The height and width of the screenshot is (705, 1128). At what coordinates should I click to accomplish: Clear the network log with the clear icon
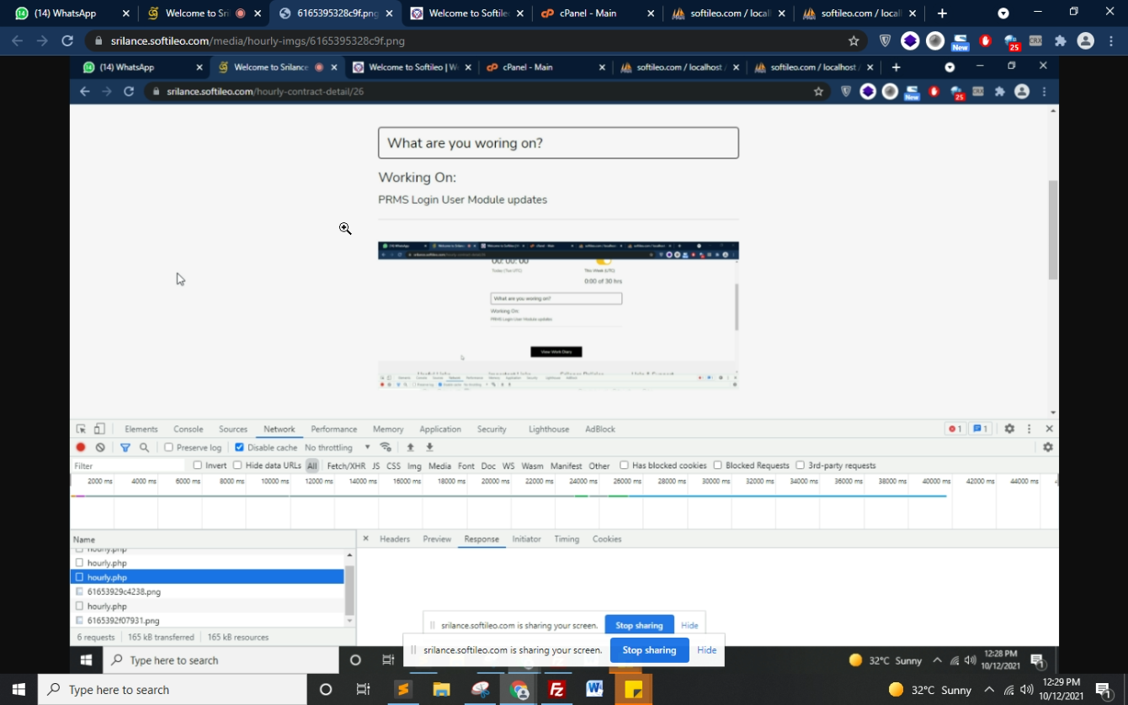(100, 447)
